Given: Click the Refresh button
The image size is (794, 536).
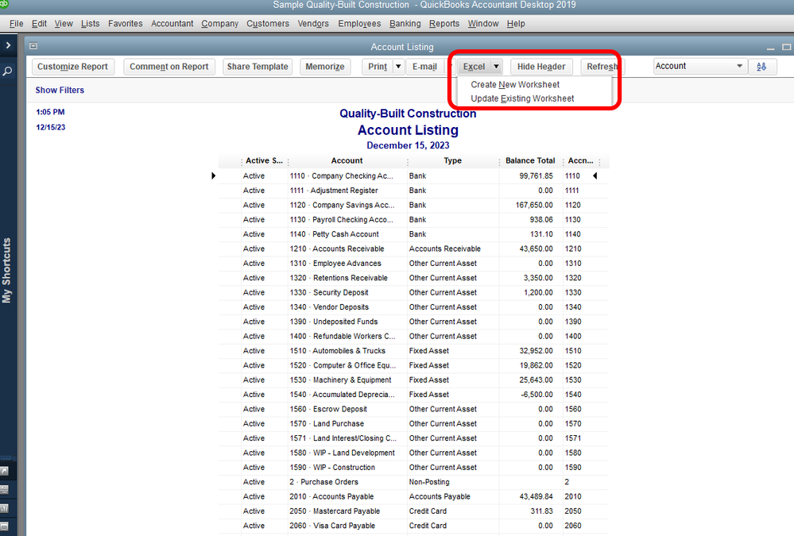Looking at the screenshot, I should click(602, 66).
